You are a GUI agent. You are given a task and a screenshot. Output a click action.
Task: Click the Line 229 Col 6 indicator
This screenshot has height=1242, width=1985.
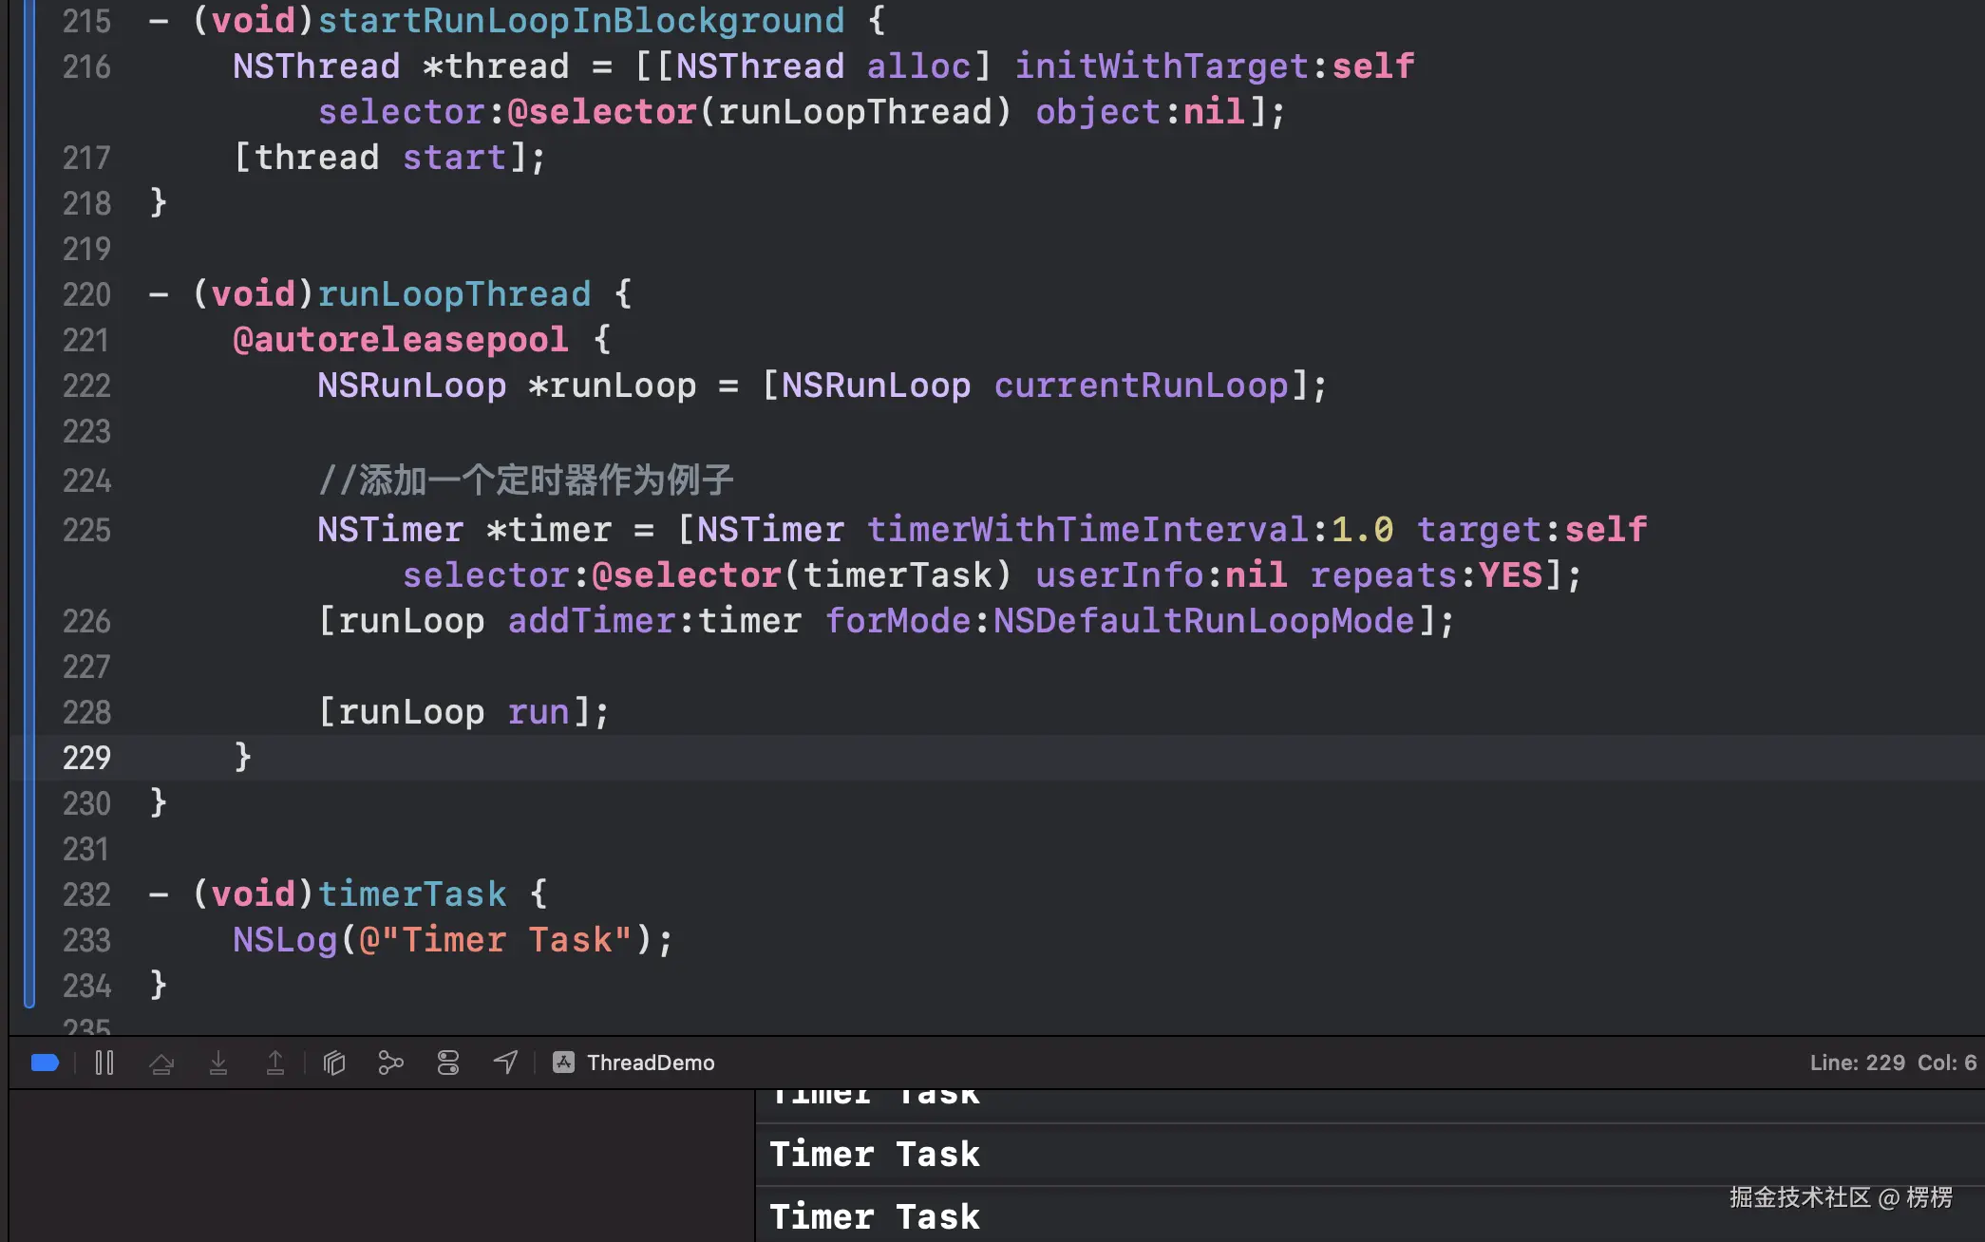tap(1892, 1063)
